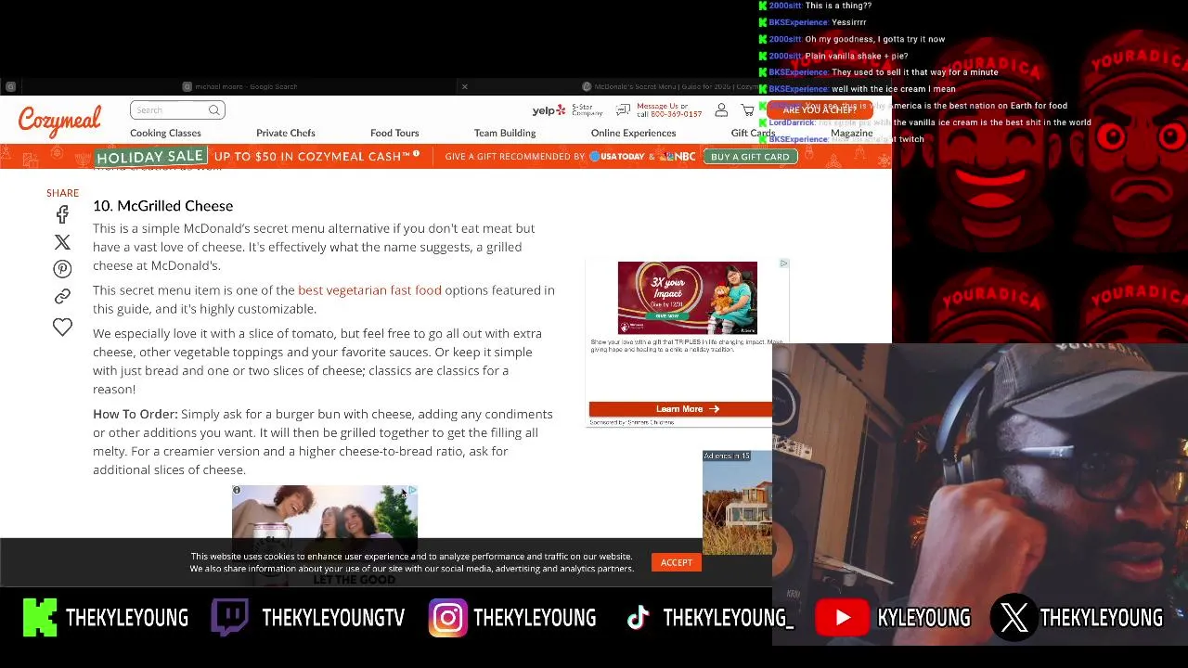Click the heart favorite icon

tap(62, 327)
